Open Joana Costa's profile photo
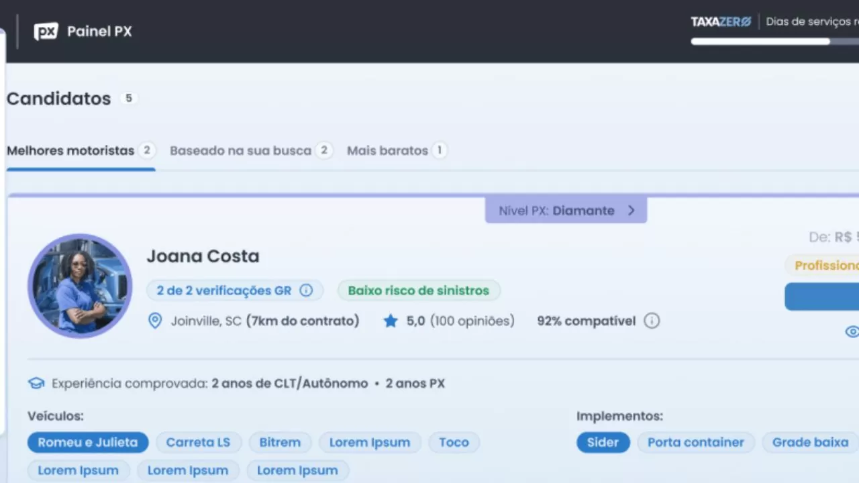 tap(80, 286)
